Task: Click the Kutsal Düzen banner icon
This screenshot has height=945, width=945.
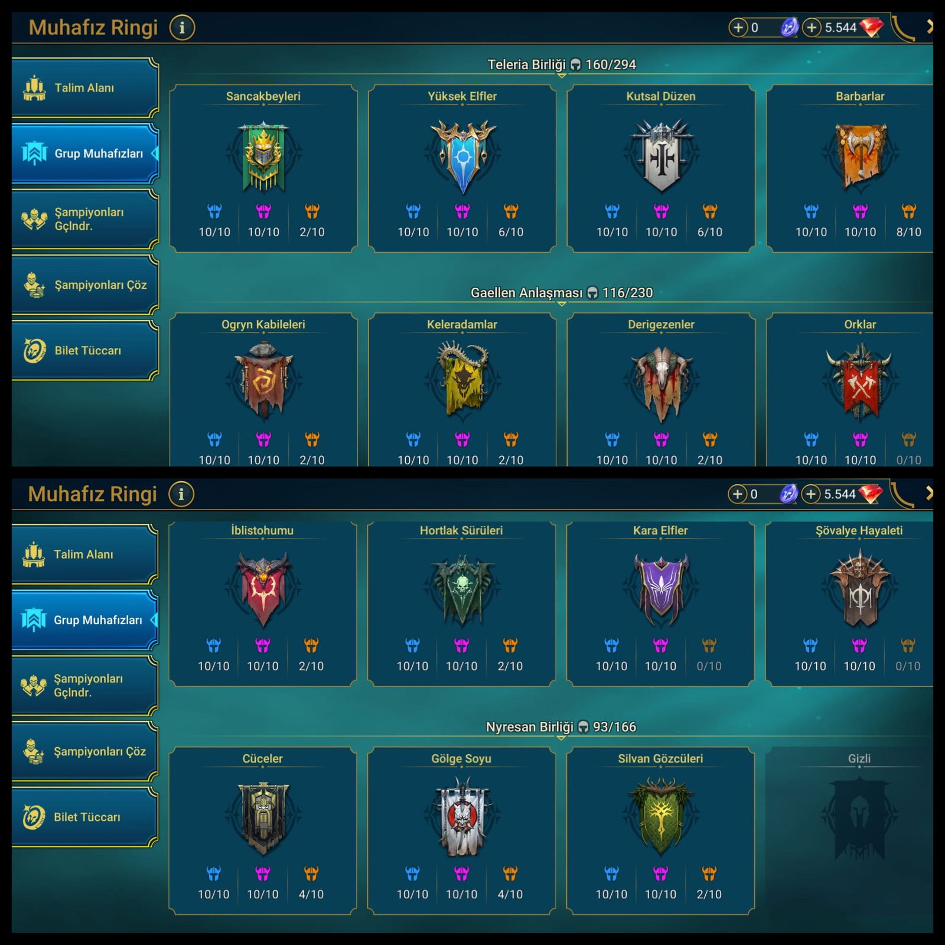Action: (x=661, y=155)
